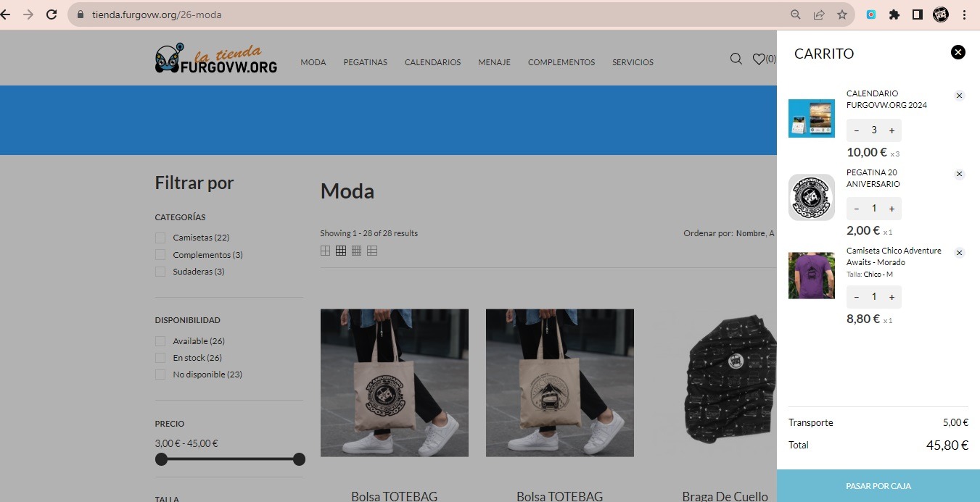
Task: Check the Sudaderas (3) category filter
Action: click(160, 272)
